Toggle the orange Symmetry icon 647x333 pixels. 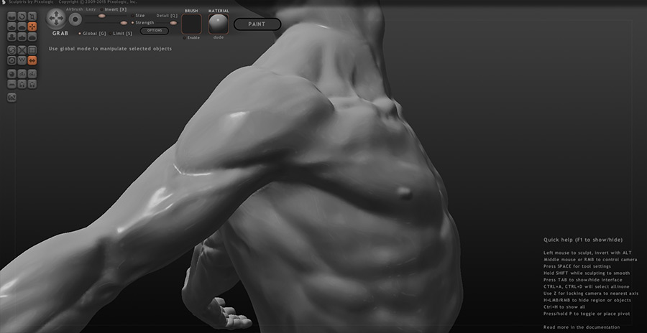[x=32, y=60]
